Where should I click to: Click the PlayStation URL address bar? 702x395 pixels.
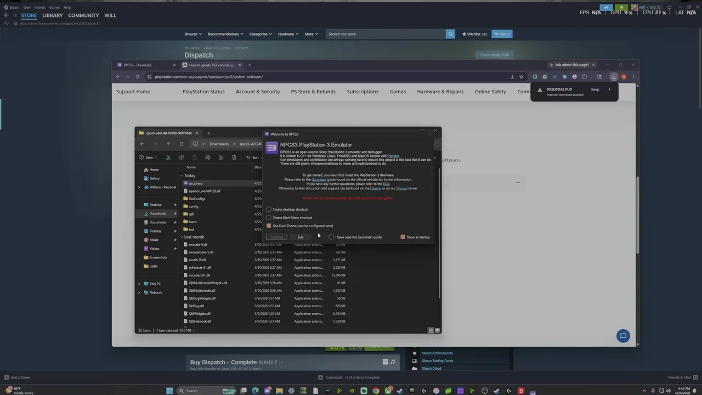[x=329, y=77]
